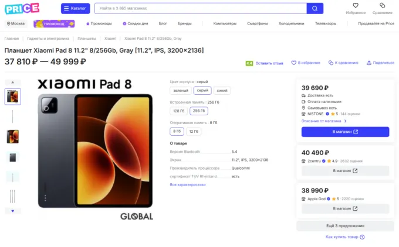Select 128 Гб storage option
Image resolution: width=399 pixels, height=247 pixels.
tap(178, 111)
